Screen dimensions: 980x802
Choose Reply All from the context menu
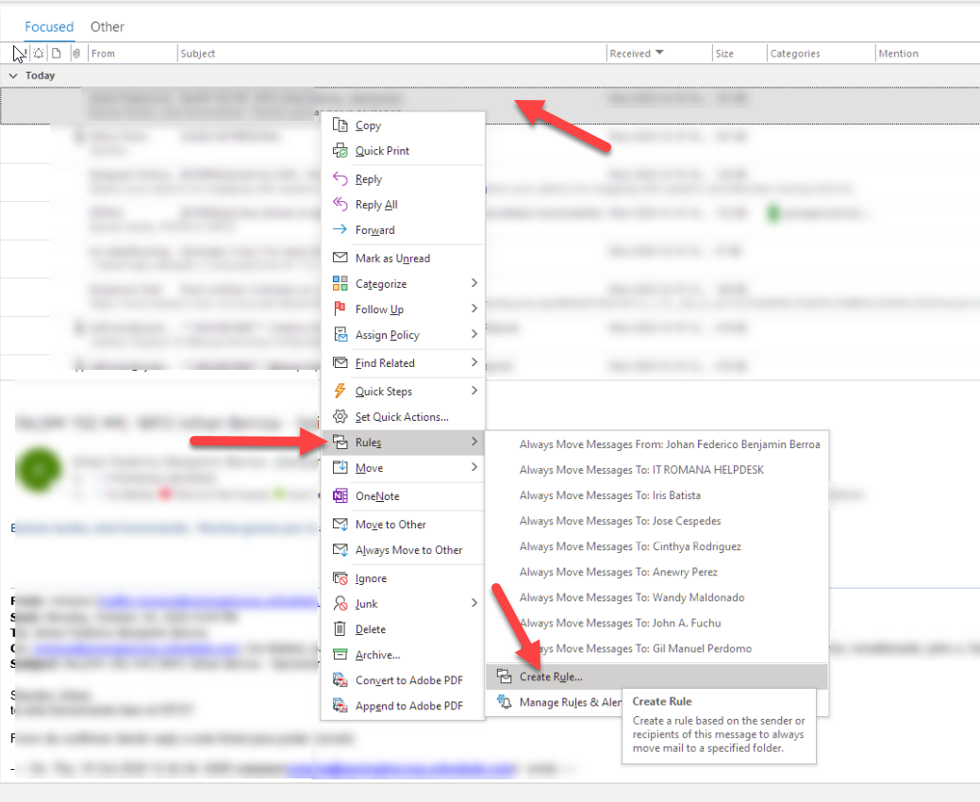coord(403,205)
